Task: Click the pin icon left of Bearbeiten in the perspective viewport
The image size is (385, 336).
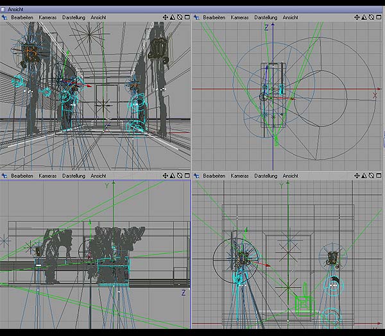Action: [x=4, y=17]
